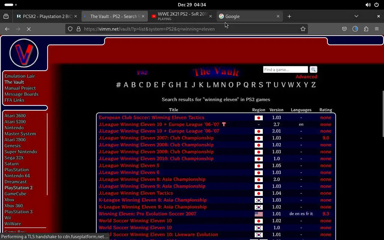
Task: Click Korea flag in K-League Winning Eleven 8 row
Action: [259, 200]
